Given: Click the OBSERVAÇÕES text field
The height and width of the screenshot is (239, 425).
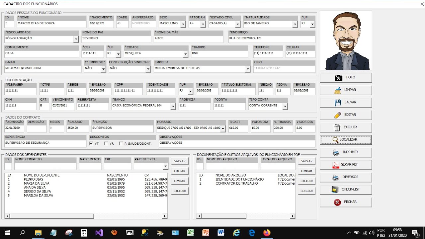Looking at the screenshot, I should (x=237, y=143).
